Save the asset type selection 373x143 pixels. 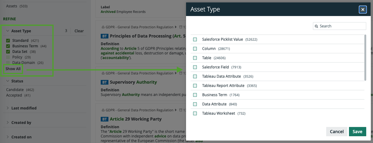[x=357, y=132]
